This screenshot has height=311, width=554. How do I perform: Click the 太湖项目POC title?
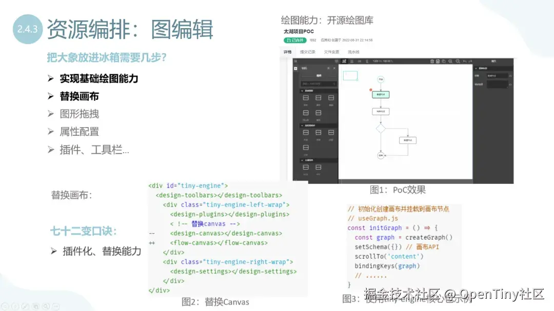coord(299,31)
